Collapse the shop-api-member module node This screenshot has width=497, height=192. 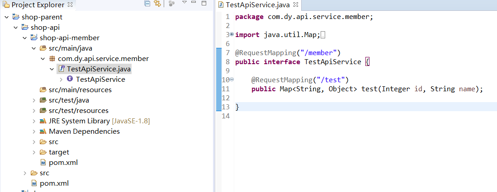25,38
